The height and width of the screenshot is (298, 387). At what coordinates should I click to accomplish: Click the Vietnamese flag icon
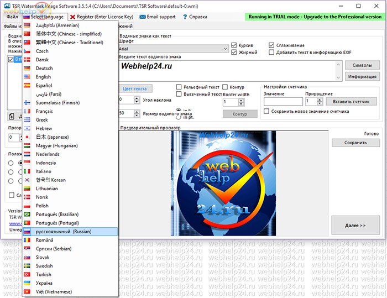27,291
